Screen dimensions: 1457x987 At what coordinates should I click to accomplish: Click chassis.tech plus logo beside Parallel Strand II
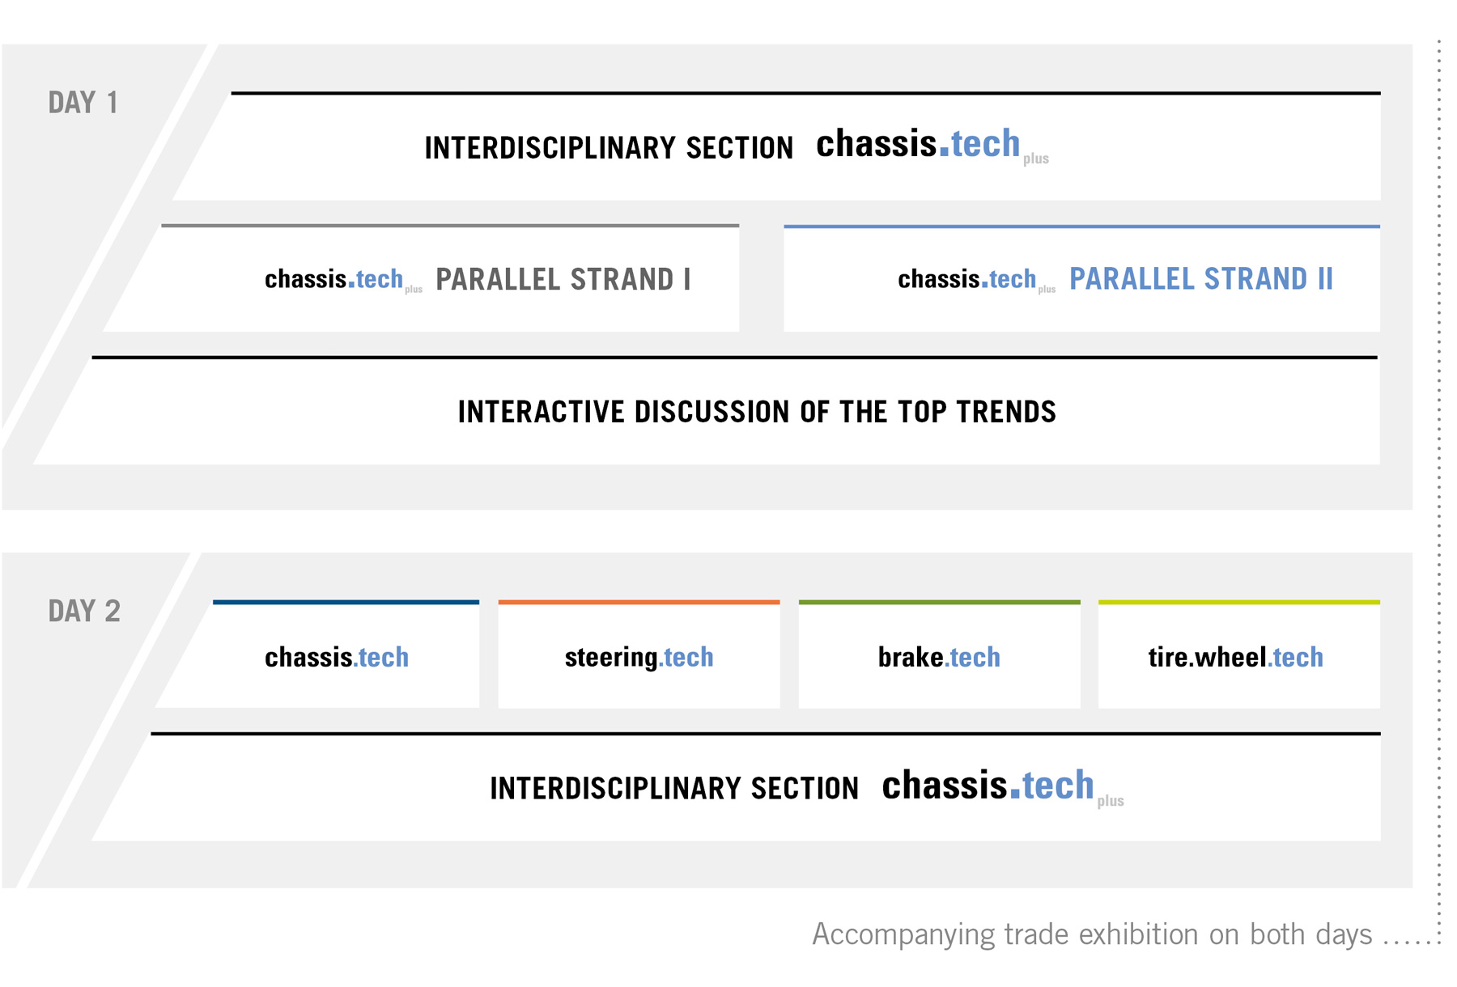tap(976, 280)
